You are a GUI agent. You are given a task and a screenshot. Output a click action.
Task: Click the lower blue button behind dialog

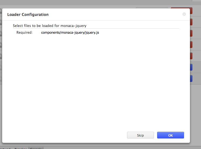tap(191, 78)
